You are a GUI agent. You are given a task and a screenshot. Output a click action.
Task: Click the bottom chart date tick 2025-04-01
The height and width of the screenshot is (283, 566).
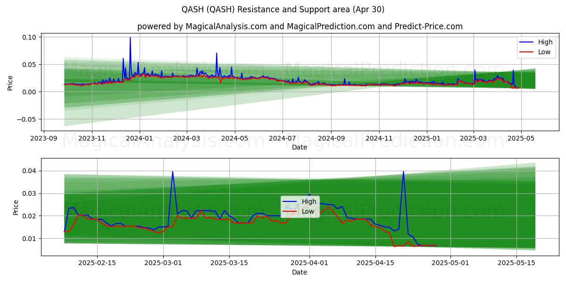(309, 263)
